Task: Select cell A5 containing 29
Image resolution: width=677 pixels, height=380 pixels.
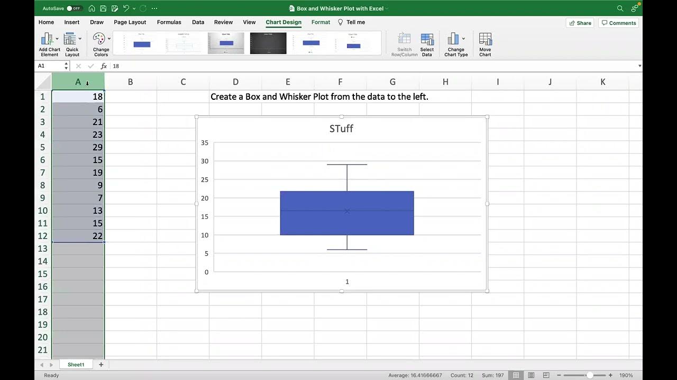Action: pos(78,147)
